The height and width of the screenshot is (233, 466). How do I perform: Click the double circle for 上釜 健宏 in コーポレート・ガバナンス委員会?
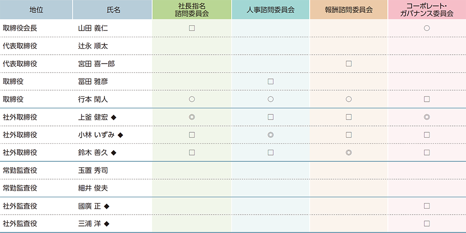point(427,117)
